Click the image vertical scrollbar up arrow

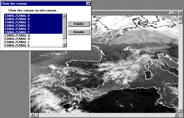point(180,18)
